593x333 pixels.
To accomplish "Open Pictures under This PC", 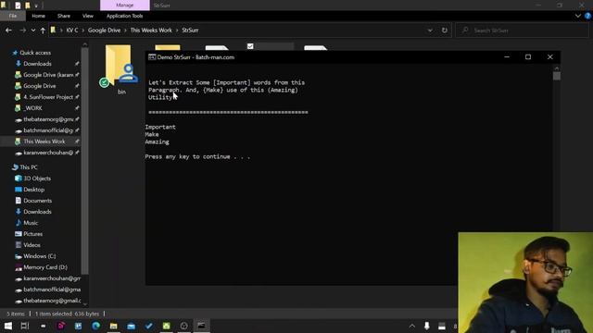I will click(32, 234).
